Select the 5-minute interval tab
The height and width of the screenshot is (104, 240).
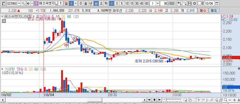(x=122, y=3)
